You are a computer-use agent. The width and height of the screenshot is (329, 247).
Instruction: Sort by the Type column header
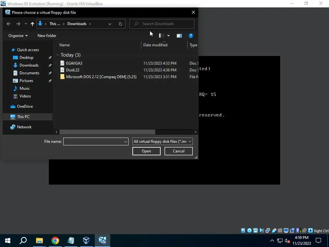pyautogui.click(x=193, y=45)
